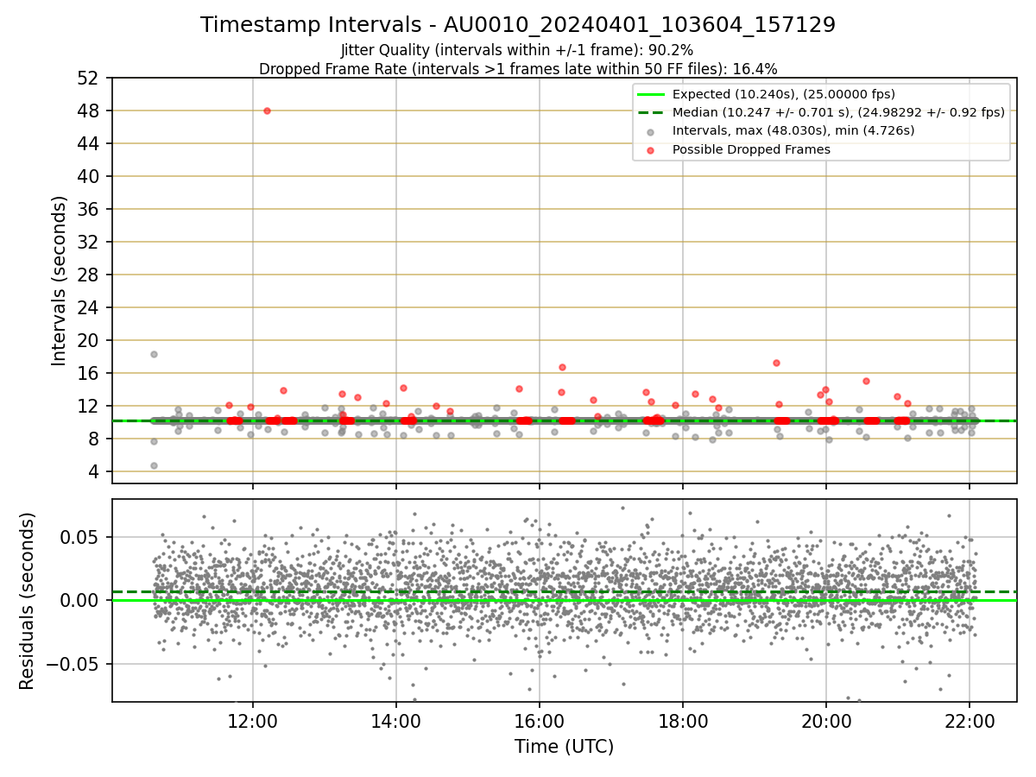Click the "Time (UTC)" x-axis label
Viewport: 1036px width, 777px height.
pyautogui.click(x=565, y=747)
